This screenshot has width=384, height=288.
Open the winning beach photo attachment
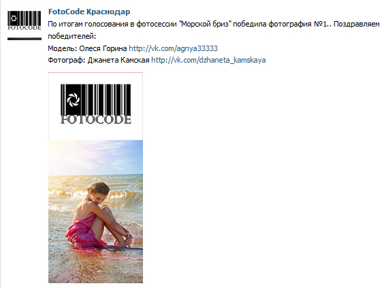tap(95, 178)
